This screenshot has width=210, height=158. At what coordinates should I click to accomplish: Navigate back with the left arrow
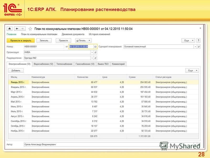click(x=17, y=29)
